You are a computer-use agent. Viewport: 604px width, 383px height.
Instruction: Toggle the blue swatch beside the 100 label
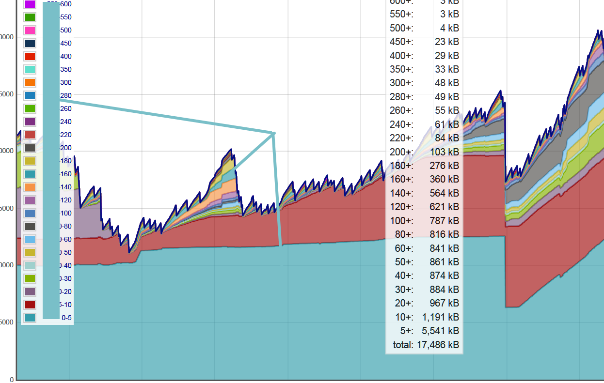click(x=30, y=214)
